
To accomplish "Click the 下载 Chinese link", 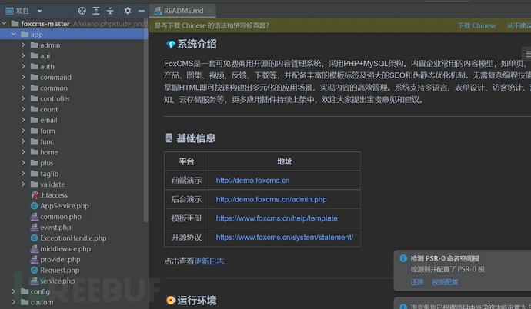I will 476,25.
